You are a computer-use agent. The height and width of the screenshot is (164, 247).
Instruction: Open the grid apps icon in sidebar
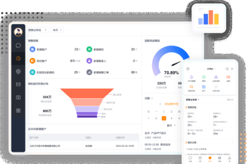(x=18, y=110)
